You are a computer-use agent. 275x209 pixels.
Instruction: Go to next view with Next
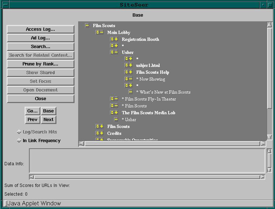click(48, 120)
